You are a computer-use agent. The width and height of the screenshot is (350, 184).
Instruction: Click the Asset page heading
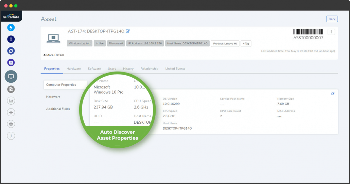coord(49,19)
